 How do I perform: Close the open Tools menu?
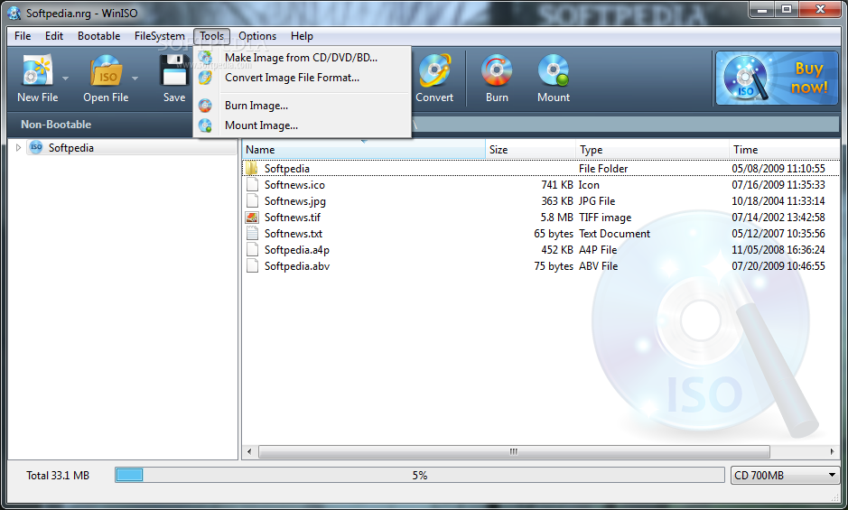[x=211, y=36]
